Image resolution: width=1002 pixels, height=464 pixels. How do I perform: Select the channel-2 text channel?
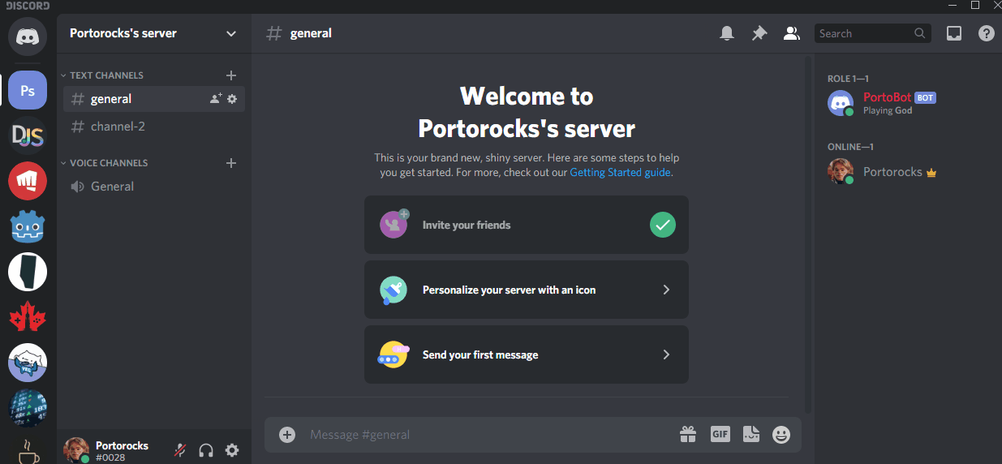[x=154, y=127]
